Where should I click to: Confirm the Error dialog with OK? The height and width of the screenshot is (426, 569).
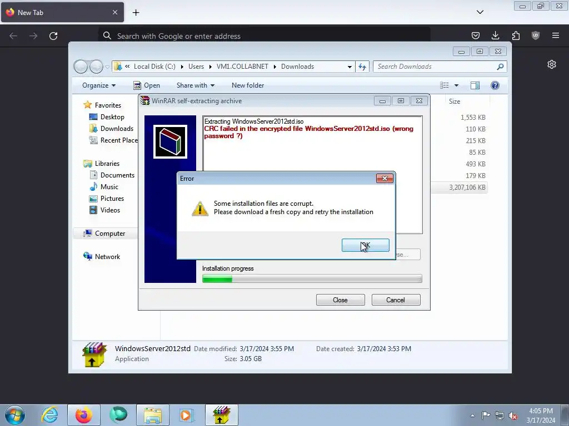click(366, 245)
